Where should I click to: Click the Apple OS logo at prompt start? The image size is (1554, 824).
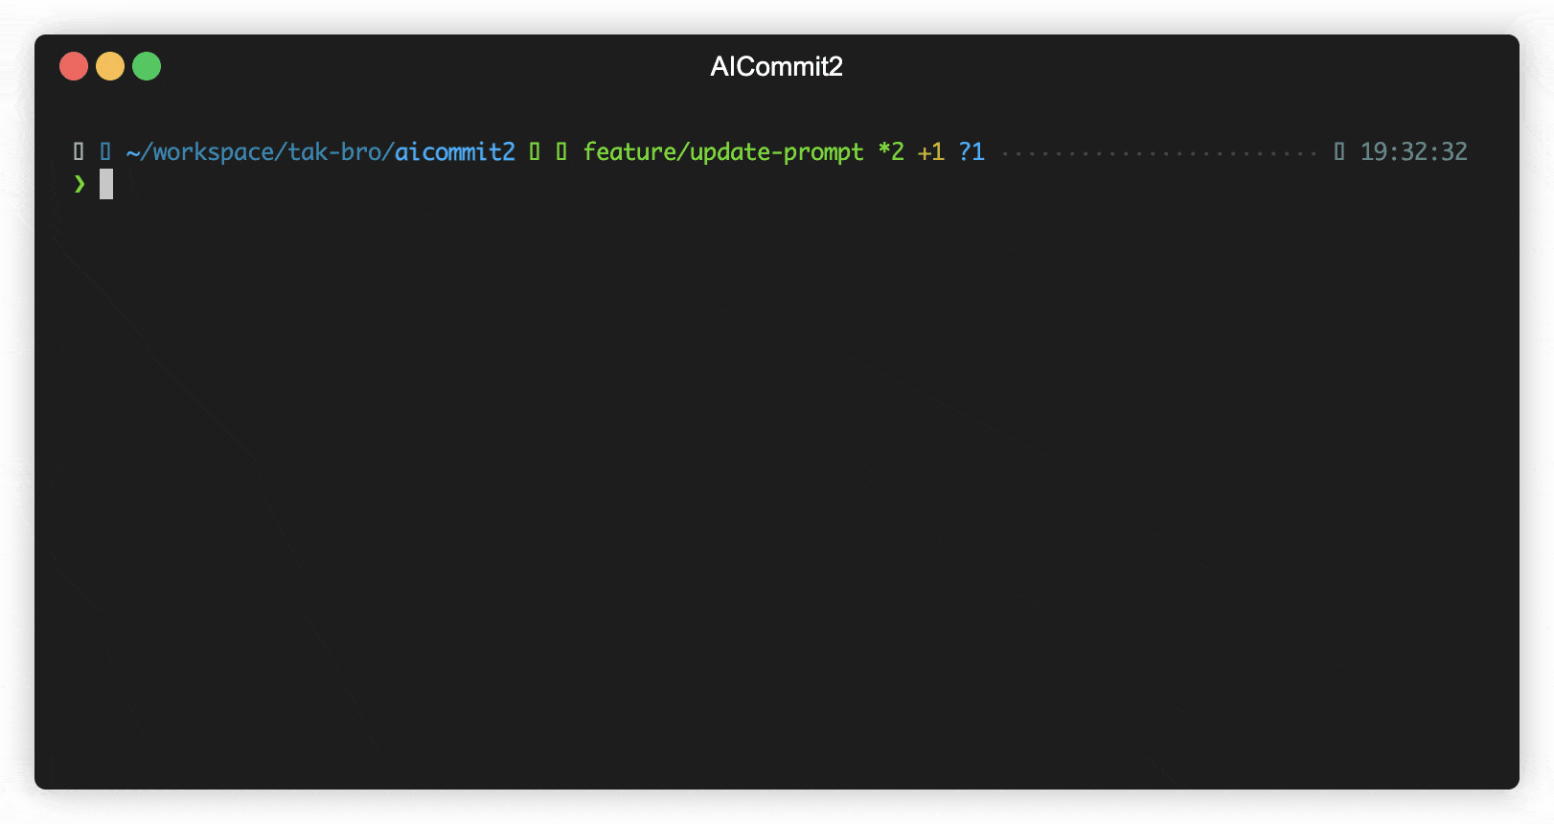(79, 150)
